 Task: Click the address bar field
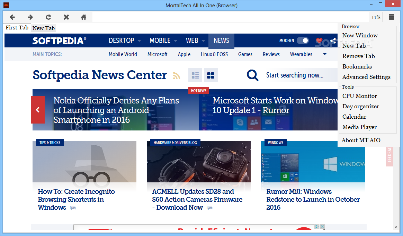pyautogui.click(x=231, y=17)
